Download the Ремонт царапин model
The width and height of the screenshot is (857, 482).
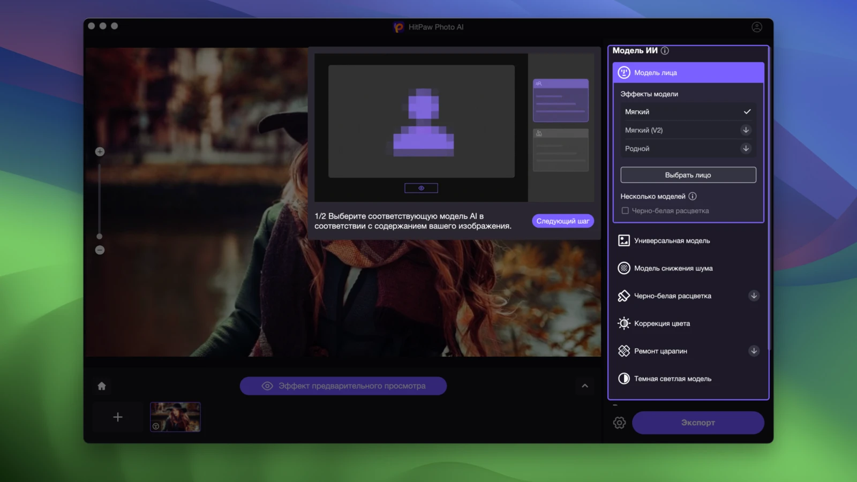tap(754, 351)
